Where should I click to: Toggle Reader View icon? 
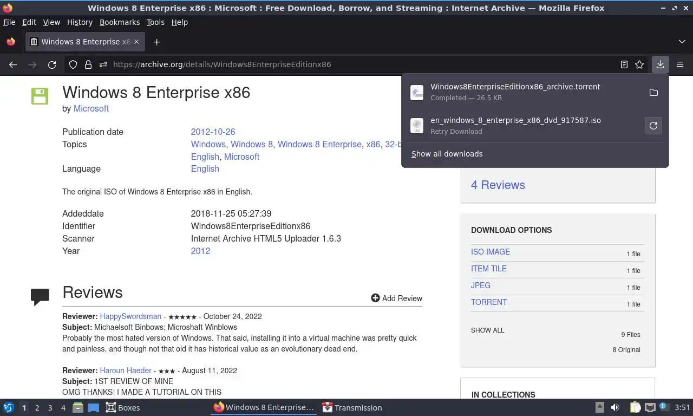click(x=624, y=64)
